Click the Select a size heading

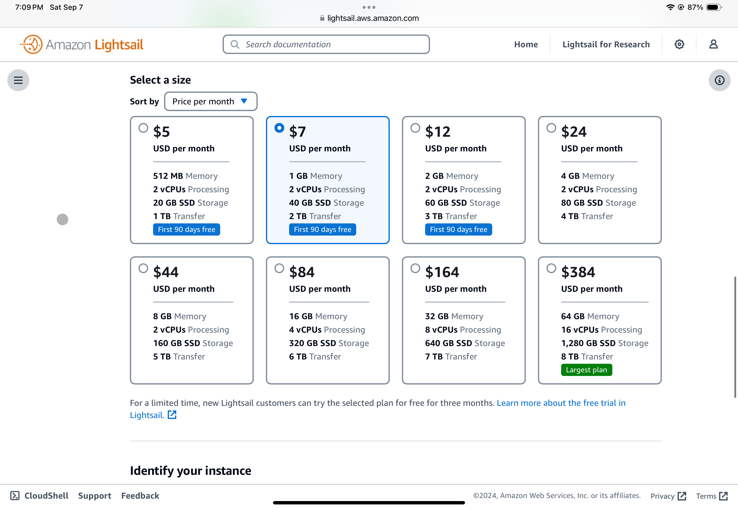[160, 80]
